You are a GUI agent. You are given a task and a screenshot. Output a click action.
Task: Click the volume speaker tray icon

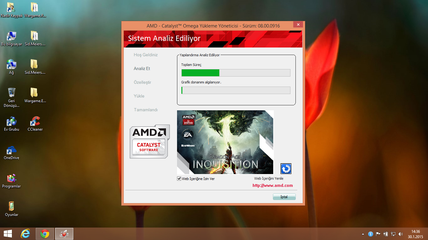pyautogui.click(x=401, y=234)
